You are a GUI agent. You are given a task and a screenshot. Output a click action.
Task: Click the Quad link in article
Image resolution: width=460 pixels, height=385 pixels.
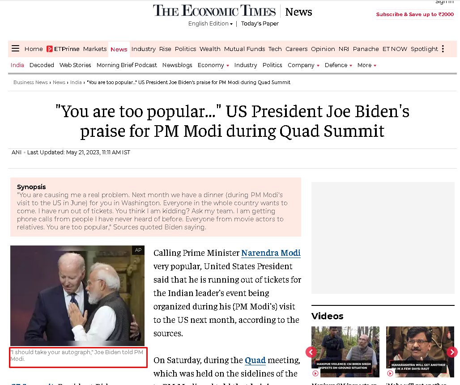point(255,360)
